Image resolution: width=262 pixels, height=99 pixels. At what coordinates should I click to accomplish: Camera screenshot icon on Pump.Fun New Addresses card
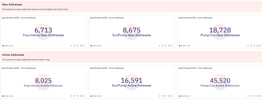pos(251,46)
